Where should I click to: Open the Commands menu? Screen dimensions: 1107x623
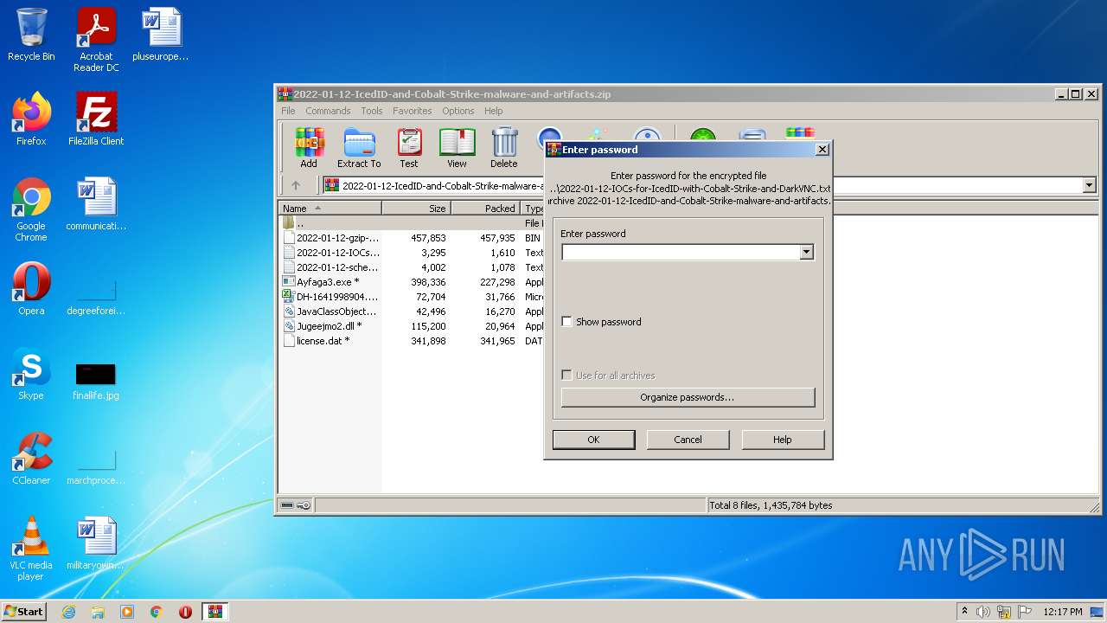(328, 111)
